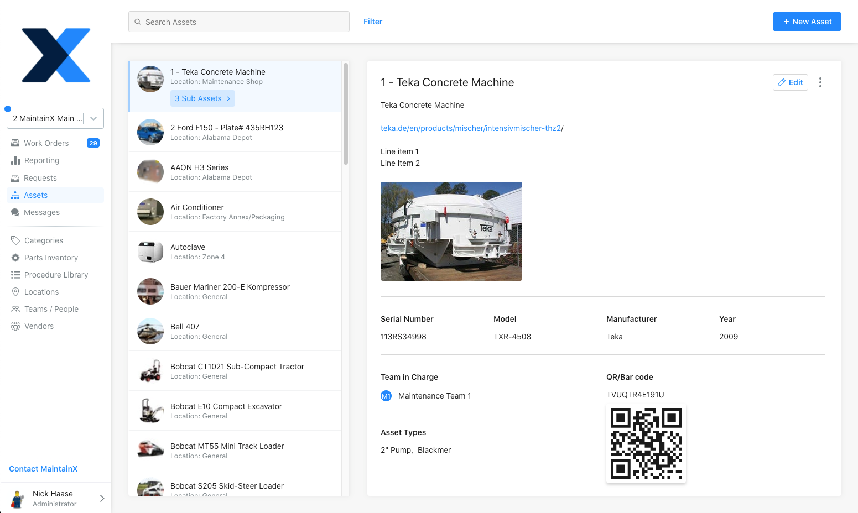This screenshot has height=513, width=858.
Task: Click the M1 team avatar badge
Action: pyautogui.click(x=386, y=396)
